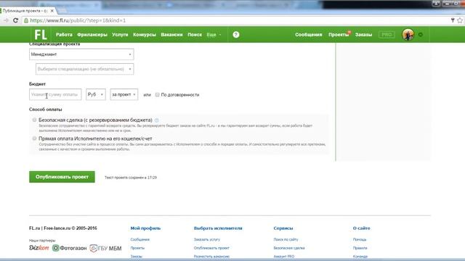Open footer link Поиск по сайту
The height and width of the screenshot is (261, 465).
(x=286, y=239)
